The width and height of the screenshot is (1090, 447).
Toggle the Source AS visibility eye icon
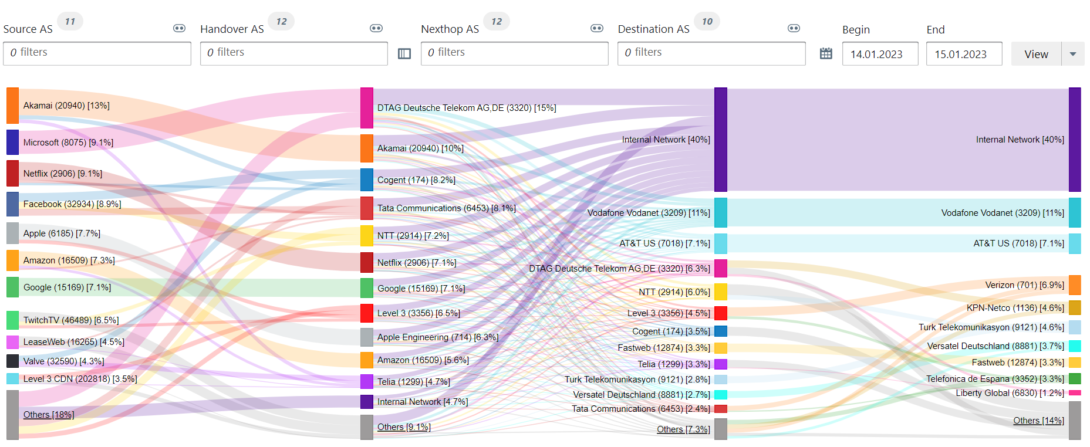click(179, 28)
